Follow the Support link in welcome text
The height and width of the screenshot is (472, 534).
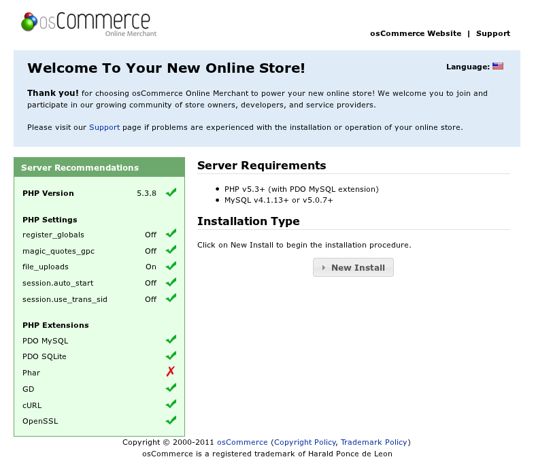click(104, 127)
